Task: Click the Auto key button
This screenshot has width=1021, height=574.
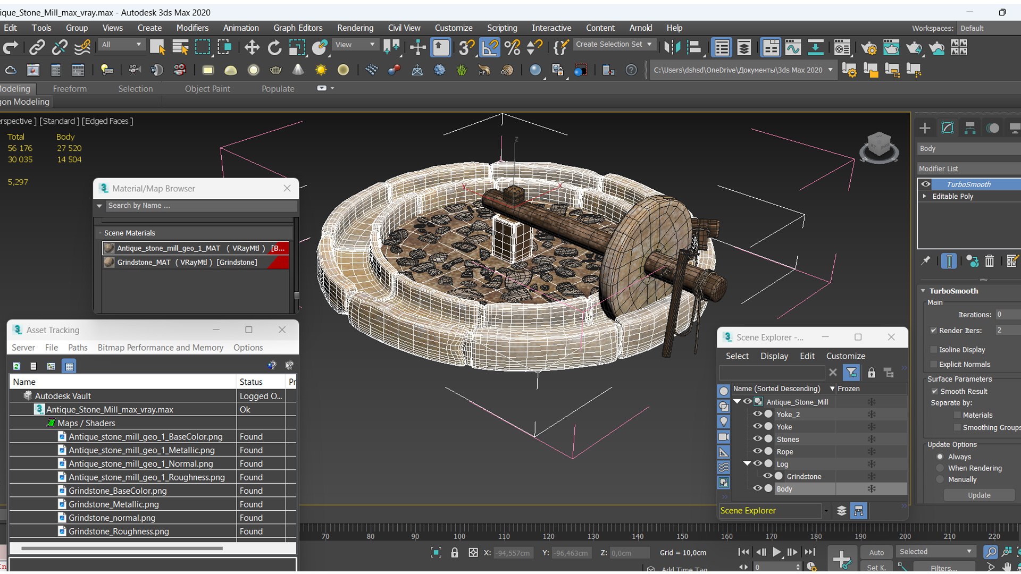Action: coord(876,553)
